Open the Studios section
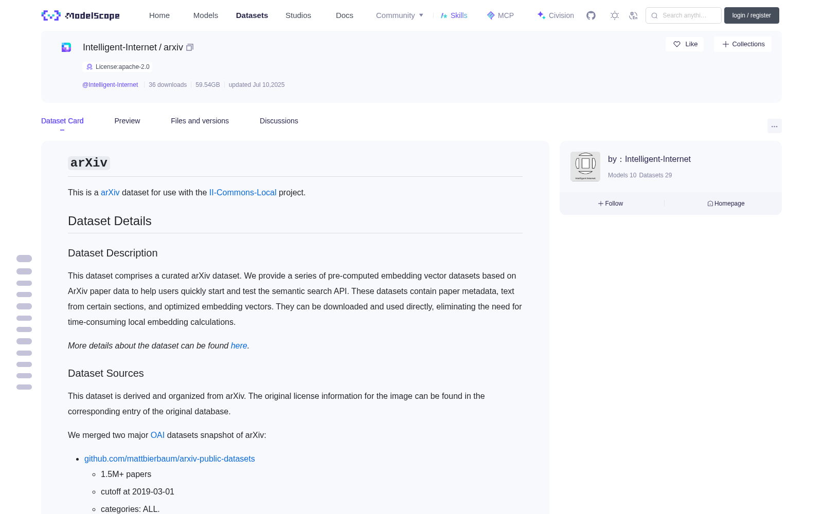Screen dimensions: 823x514 tap(298, 15)
